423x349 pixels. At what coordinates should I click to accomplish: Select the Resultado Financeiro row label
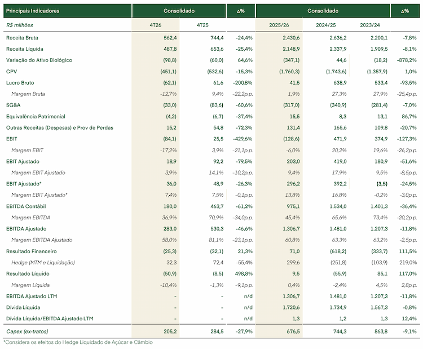click(31, 251)
